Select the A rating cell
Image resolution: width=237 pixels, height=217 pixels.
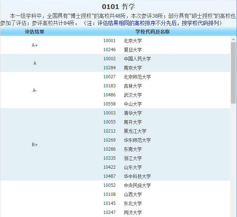pyautogui.click(x=35, y=63)
